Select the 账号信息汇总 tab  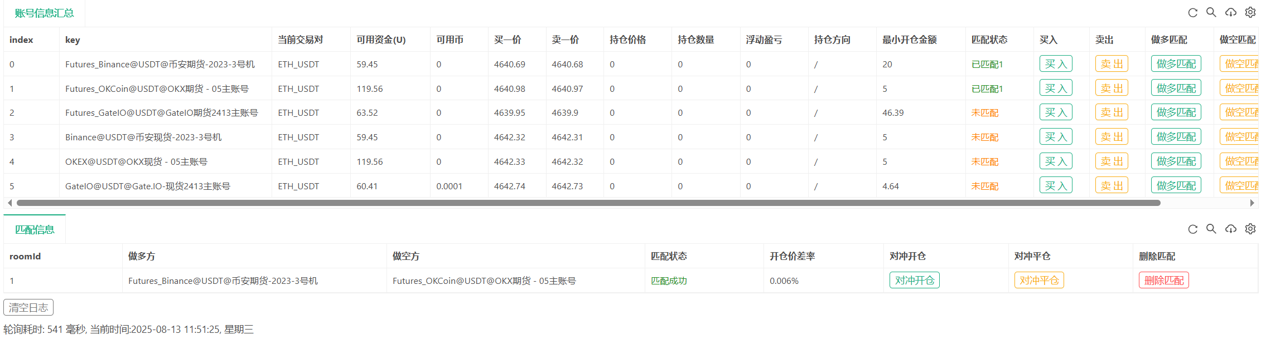coord(44,13)
